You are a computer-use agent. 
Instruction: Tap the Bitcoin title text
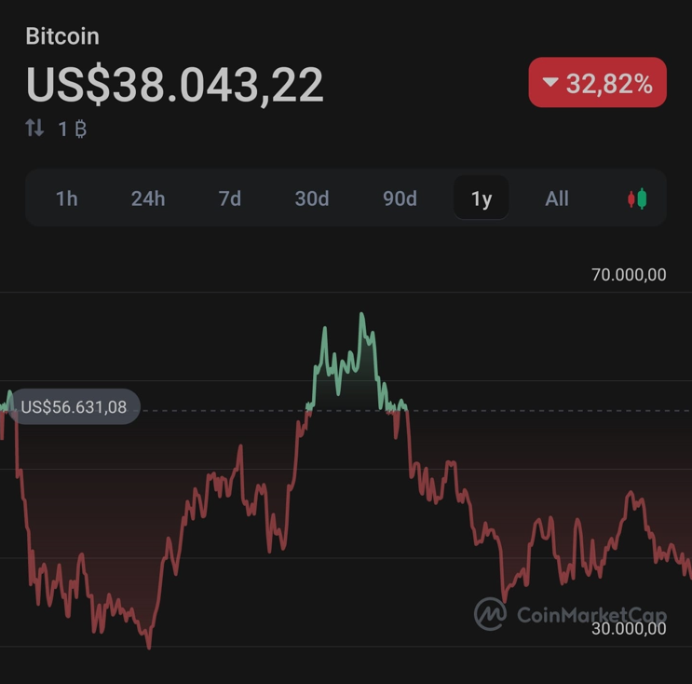coord(62,36)
